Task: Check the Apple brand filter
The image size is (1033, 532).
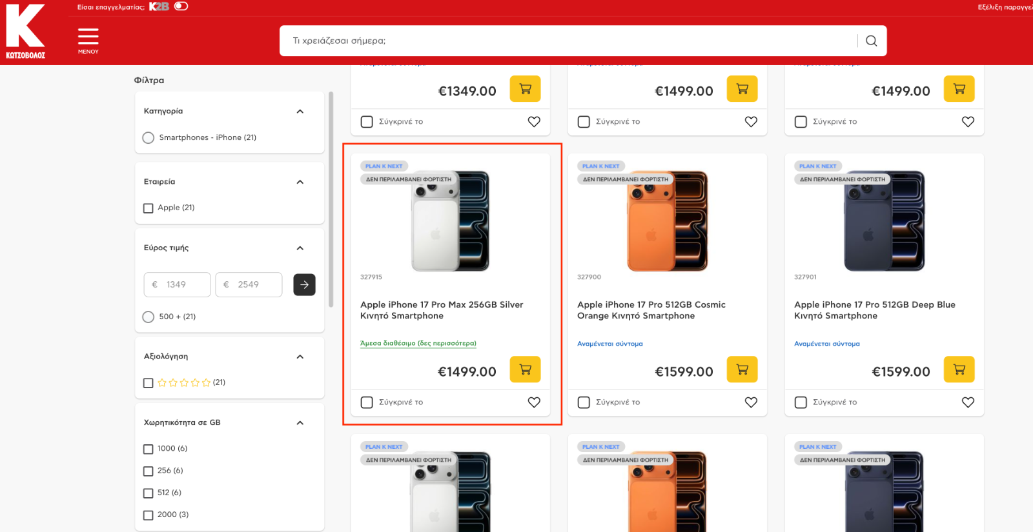Action: click(148, 208)
